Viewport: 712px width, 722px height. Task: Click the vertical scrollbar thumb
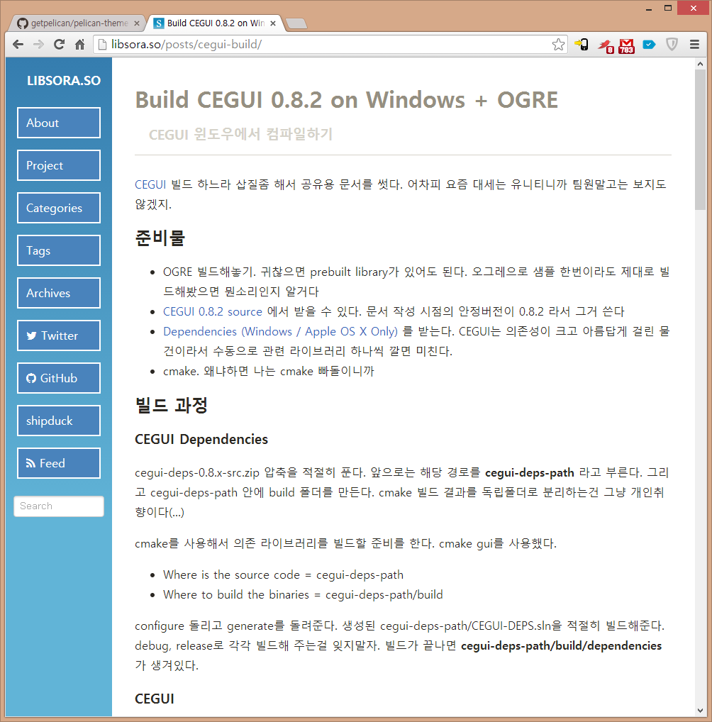[700, 140]
